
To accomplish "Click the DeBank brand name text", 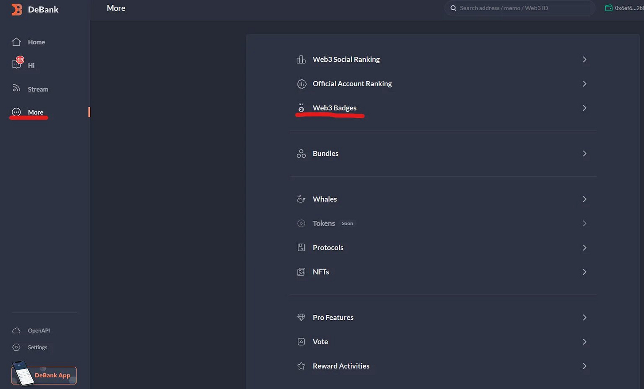I will [43, 9].
